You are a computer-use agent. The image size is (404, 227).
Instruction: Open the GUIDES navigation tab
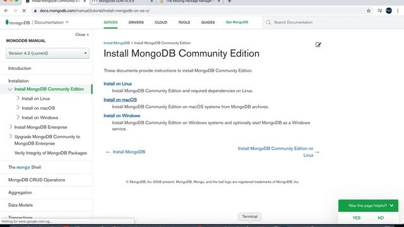pyautogui.click(x=208, y=23)
